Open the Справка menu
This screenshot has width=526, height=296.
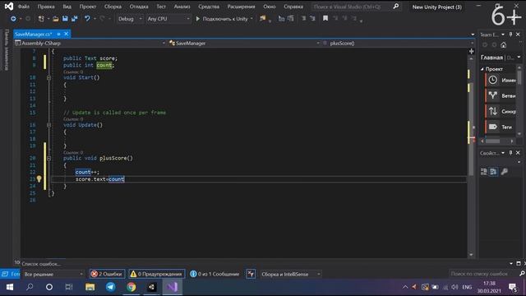[293, 7]
